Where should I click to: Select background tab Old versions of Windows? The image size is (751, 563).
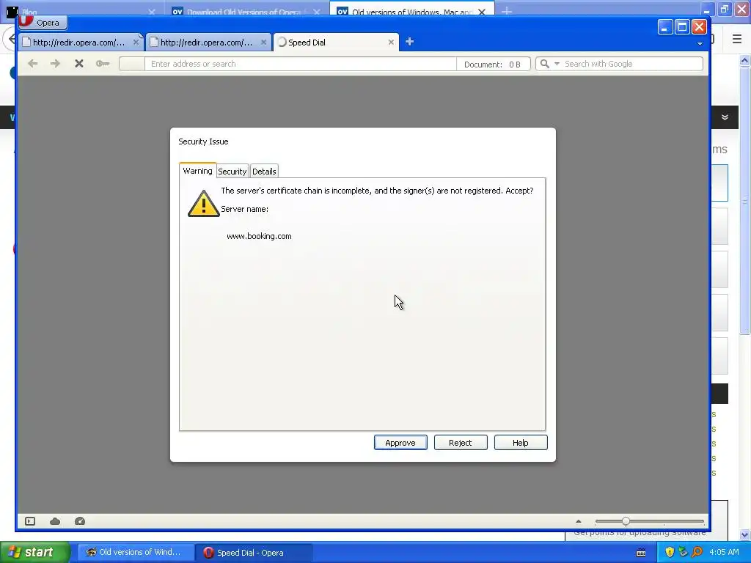coord(412,10)
